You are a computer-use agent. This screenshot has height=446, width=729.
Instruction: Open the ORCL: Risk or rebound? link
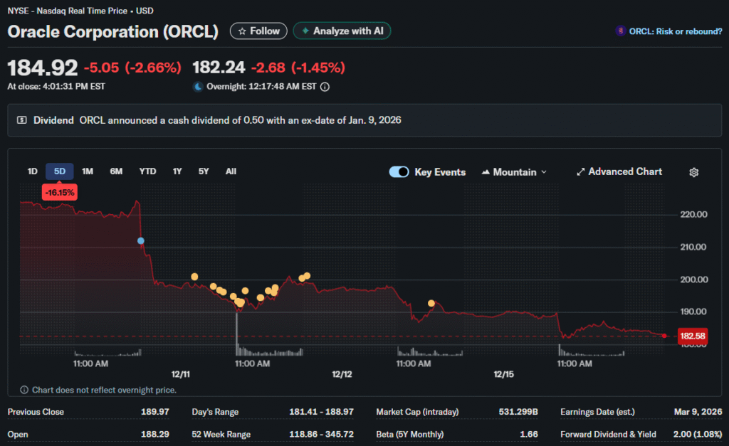674,31
